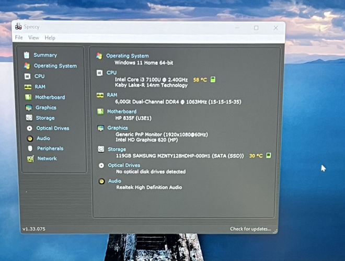The height and width of the screenshot is (261, 345).
Task: Select Graphics in the sidebar
Action: pyautogui.click(x=46, y=108)
